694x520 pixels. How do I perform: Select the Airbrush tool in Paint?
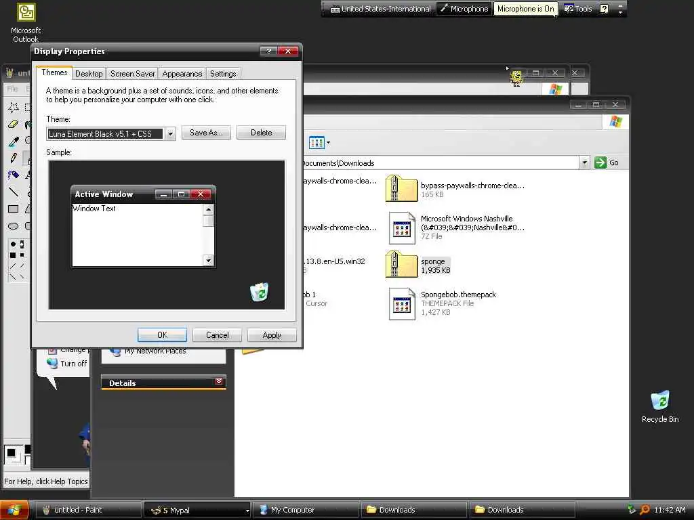[x=14, y=175]
